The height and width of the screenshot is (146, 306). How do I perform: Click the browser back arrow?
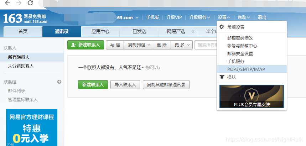click(x=7, y=3)
